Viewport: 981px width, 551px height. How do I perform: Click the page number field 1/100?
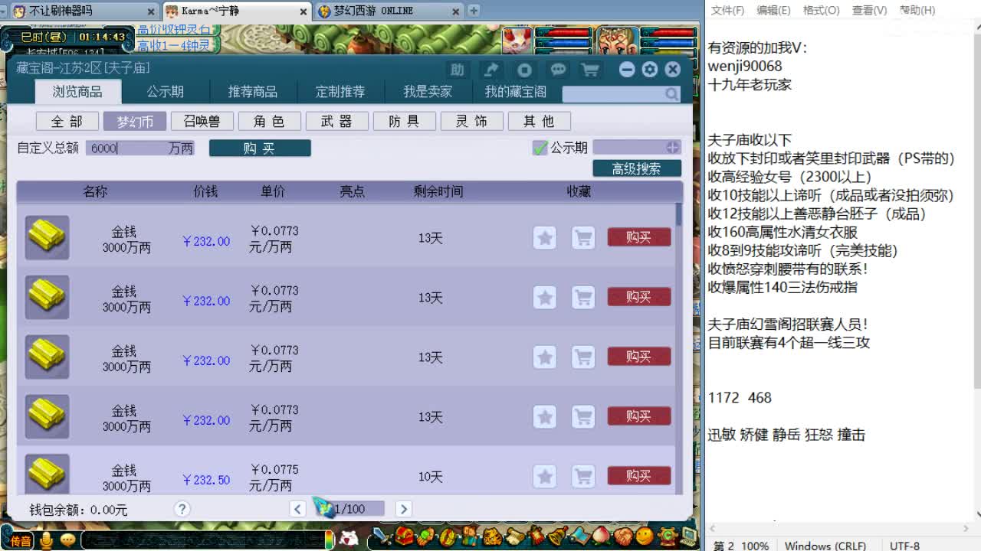350,509
